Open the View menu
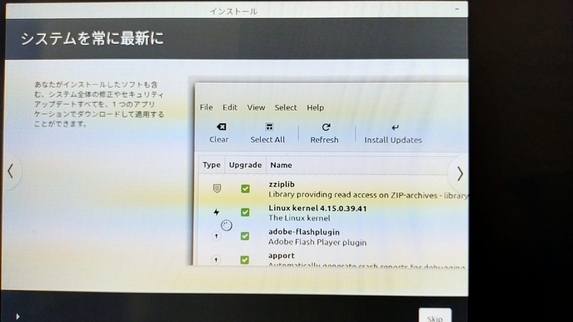This screenshot has width=573, height=322. [256, 107]
